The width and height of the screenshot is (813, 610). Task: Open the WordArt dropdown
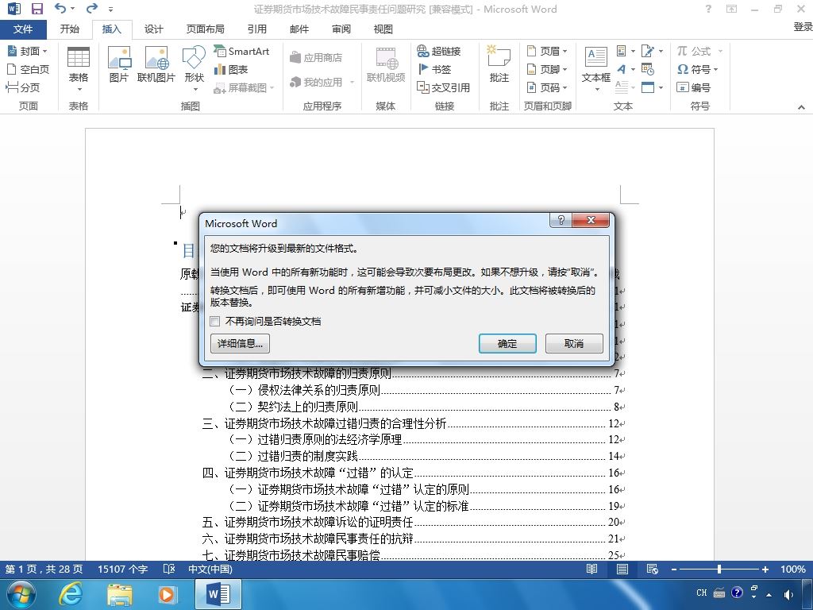tap(626, 69)
